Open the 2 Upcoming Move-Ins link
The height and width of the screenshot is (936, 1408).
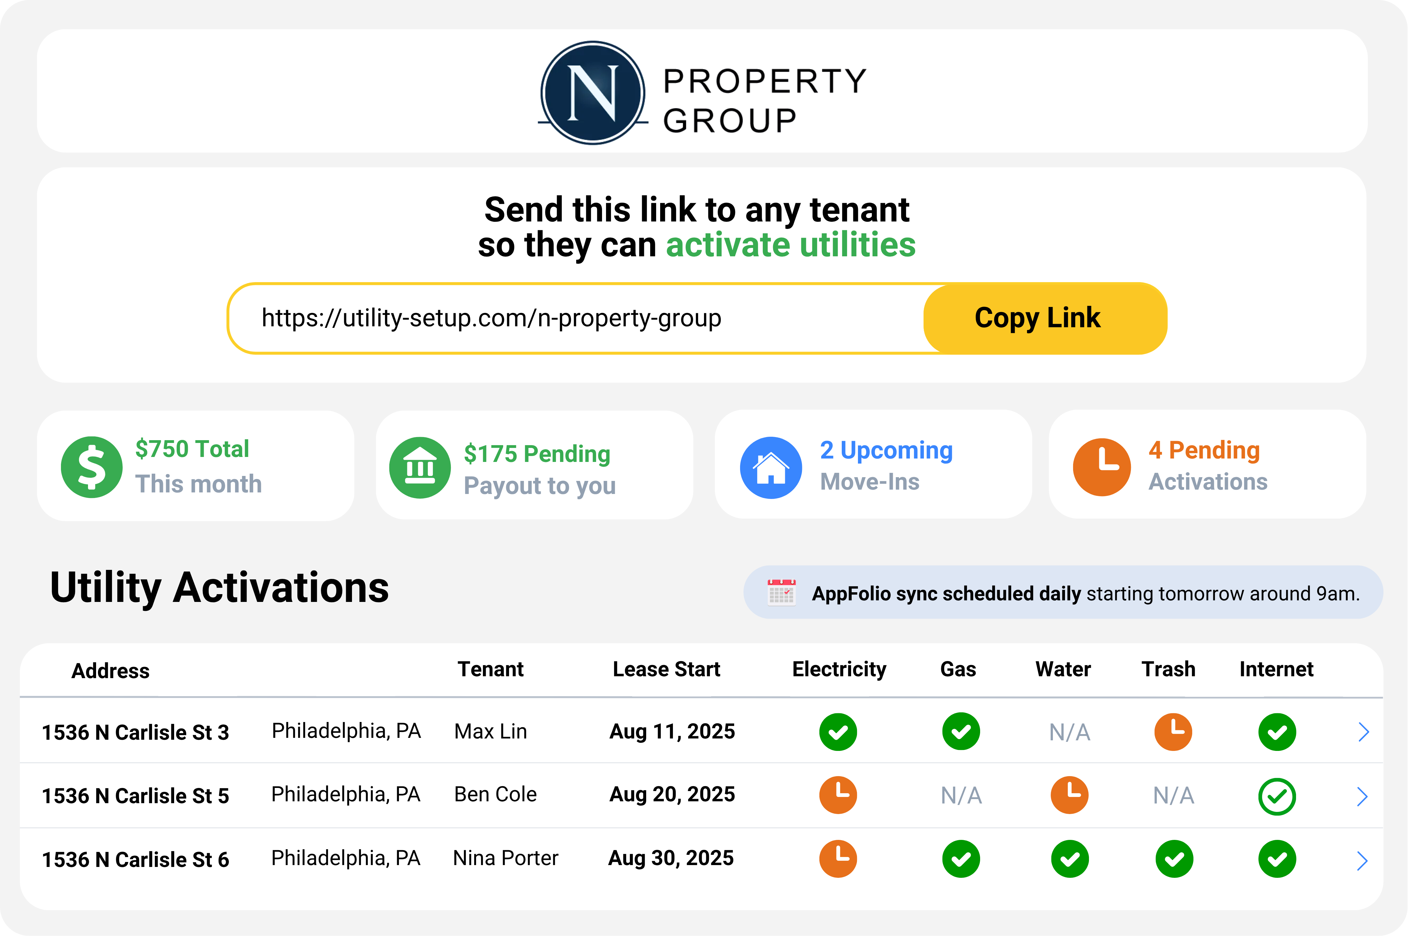pyautogui.click(x=886, y=451)
